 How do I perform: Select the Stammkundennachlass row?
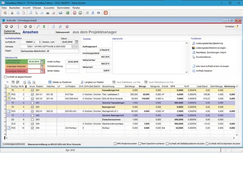tap(121, 124)
